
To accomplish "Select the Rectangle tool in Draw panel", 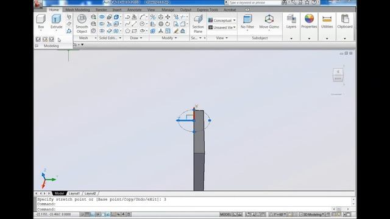I will (134, 31).
